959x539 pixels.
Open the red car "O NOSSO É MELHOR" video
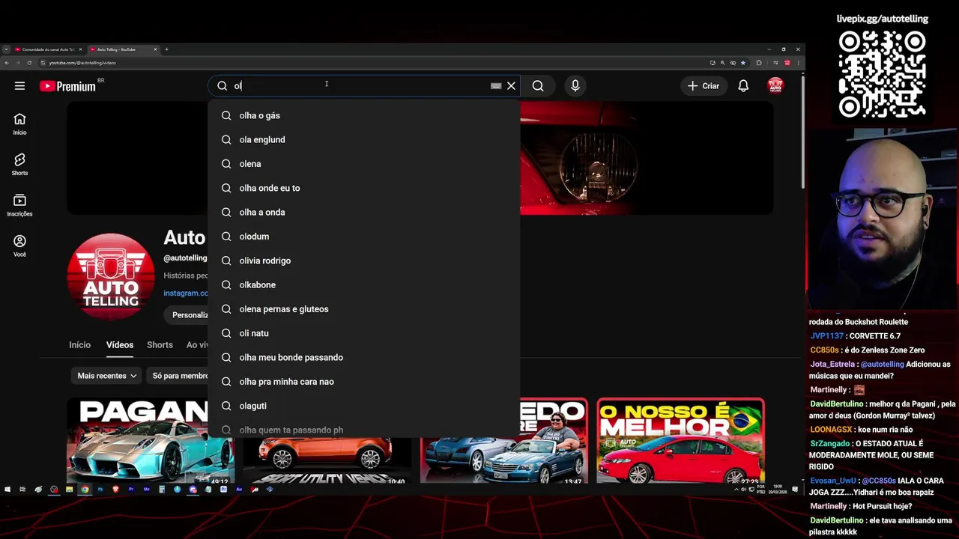(x=680, y=440)
